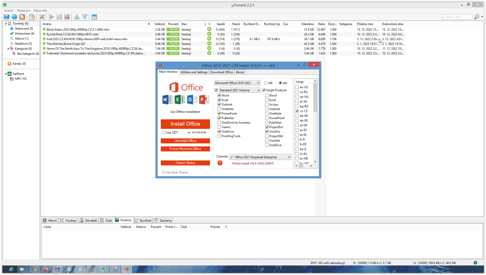Select the x86 architecture radio button
The height and width of the screenshot is (275, 486).
(266, 83)
